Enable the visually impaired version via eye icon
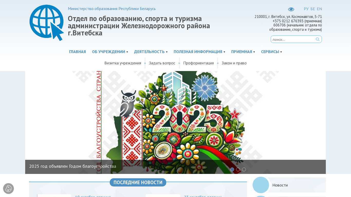 pyautogui.click(x=291, y=9)
